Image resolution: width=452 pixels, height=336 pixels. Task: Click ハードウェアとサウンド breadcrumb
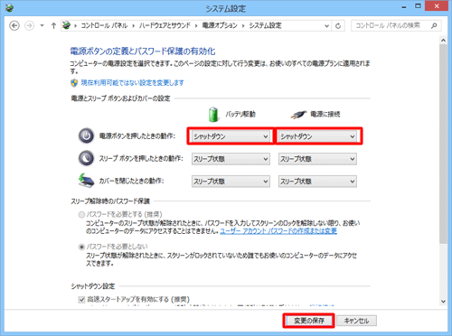pos(165,25)
